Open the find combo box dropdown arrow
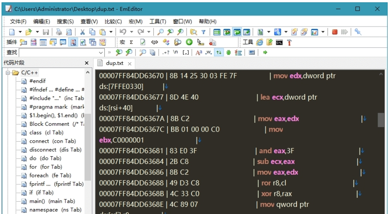The height and width of the screenshot is (214, 390). (x=101, y=53)
